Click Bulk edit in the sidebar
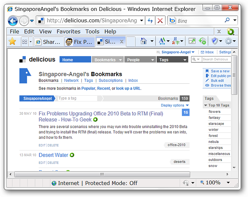This screenshot has width=248, height=197. (217, 81)
